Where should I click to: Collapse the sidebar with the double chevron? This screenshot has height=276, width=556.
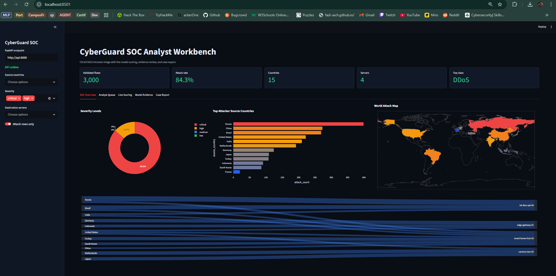click(x=55, y=27)
